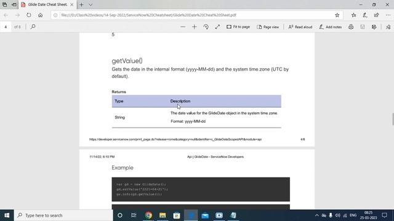
Task: Start Read aloud for the PDF
Action: coord(300,27)
